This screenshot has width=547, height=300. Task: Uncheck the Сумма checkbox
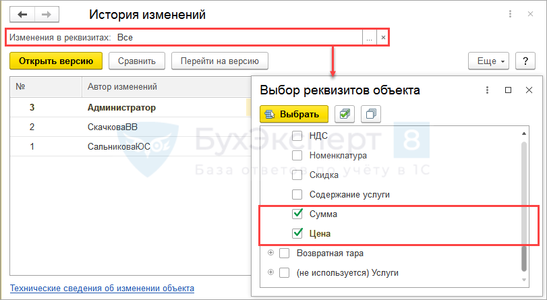pyautogui.click(x=297, y=214)
